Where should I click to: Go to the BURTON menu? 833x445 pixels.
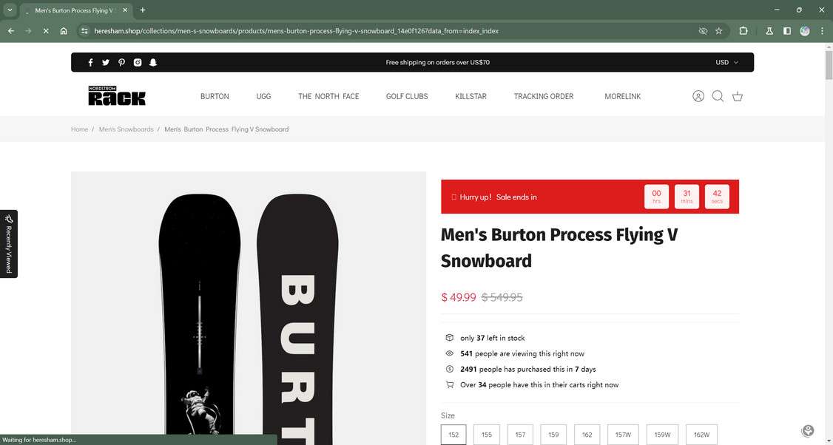point(215,96)
